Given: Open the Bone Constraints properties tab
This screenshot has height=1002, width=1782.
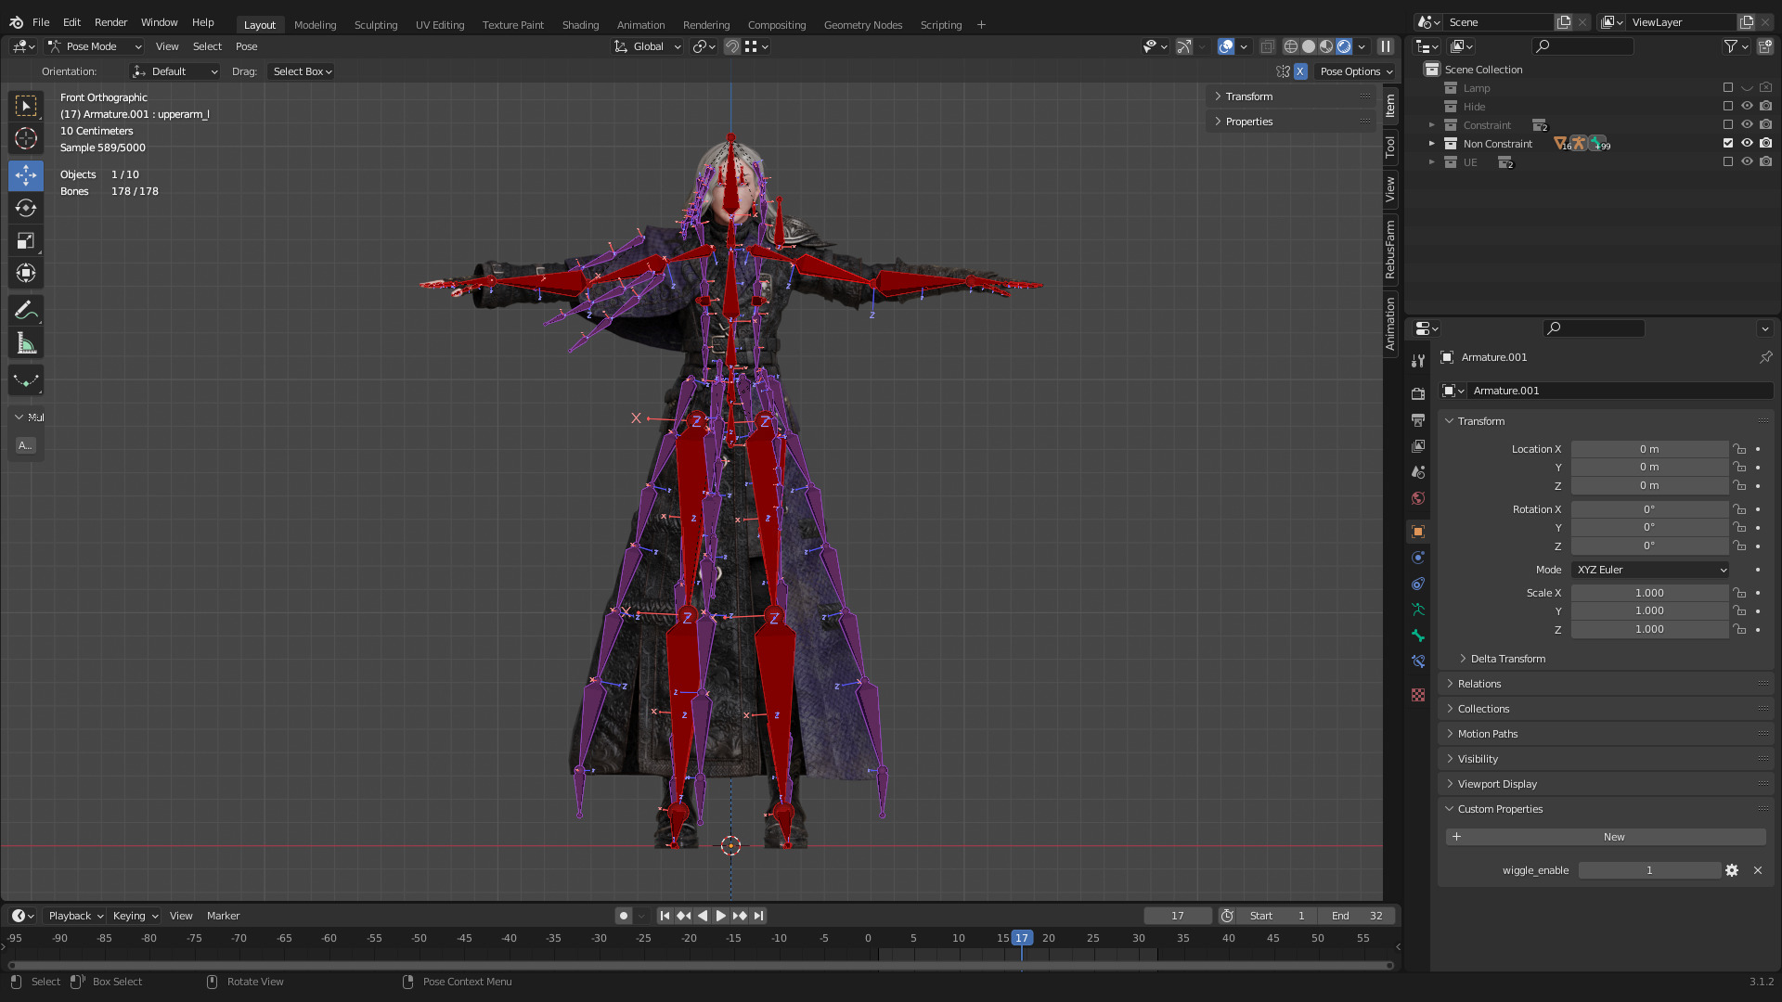Looking at the screenshot, I should tap(1418, 662).
